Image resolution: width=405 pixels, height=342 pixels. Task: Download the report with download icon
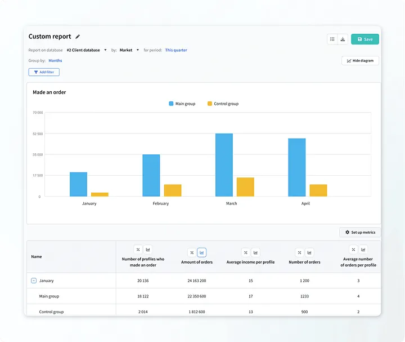pos(343,39)
